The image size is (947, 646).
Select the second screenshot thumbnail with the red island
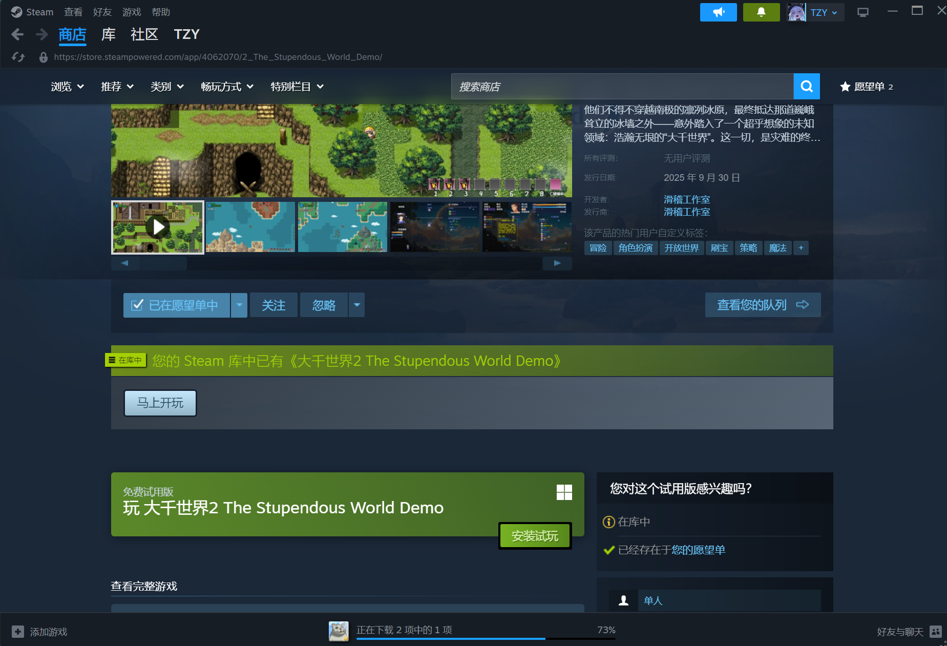point(250,227)
